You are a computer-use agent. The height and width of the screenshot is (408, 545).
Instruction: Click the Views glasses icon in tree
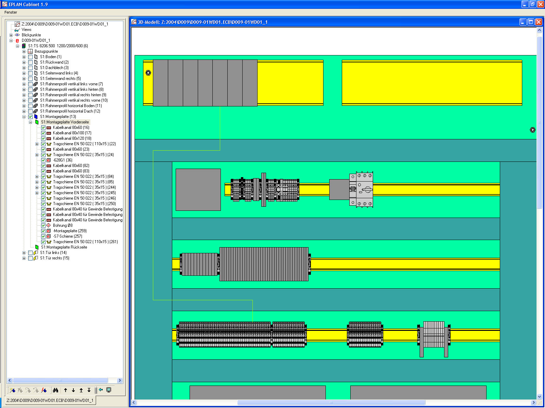(x=17, y=30)
